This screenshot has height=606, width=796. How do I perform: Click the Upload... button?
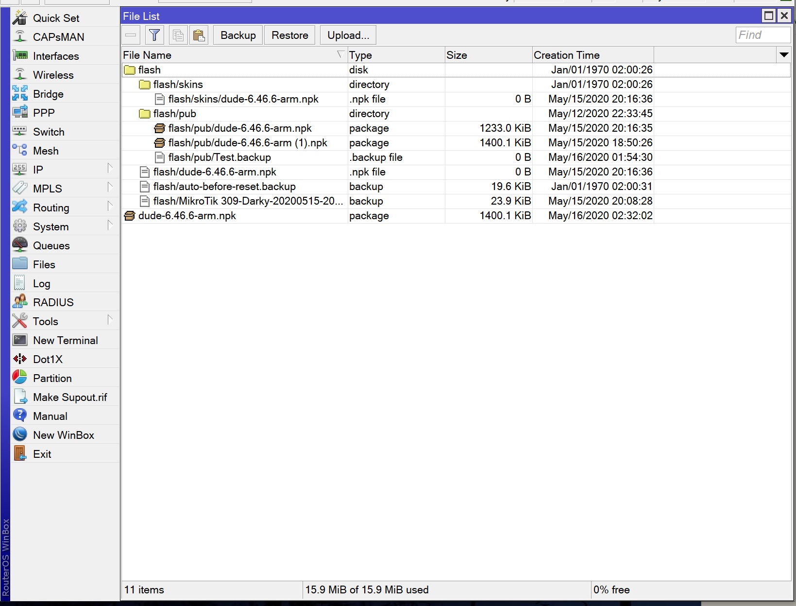click(348, 35)
